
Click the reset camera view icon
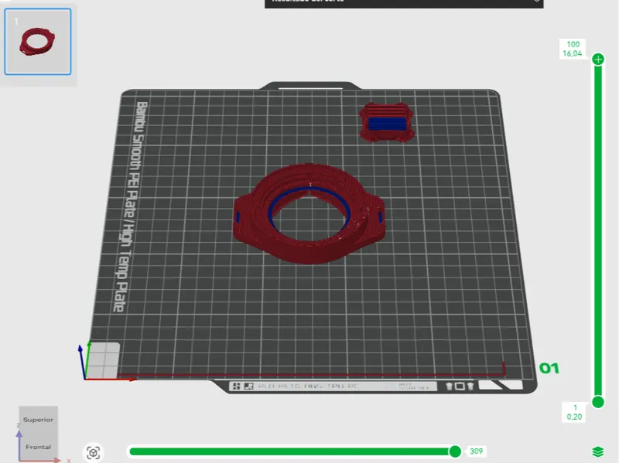(94, 453)
